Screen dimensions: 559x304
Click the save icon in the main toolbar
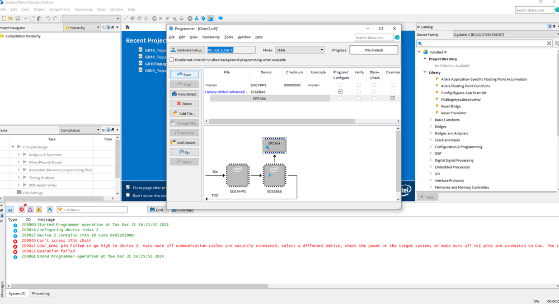(18, 18)
